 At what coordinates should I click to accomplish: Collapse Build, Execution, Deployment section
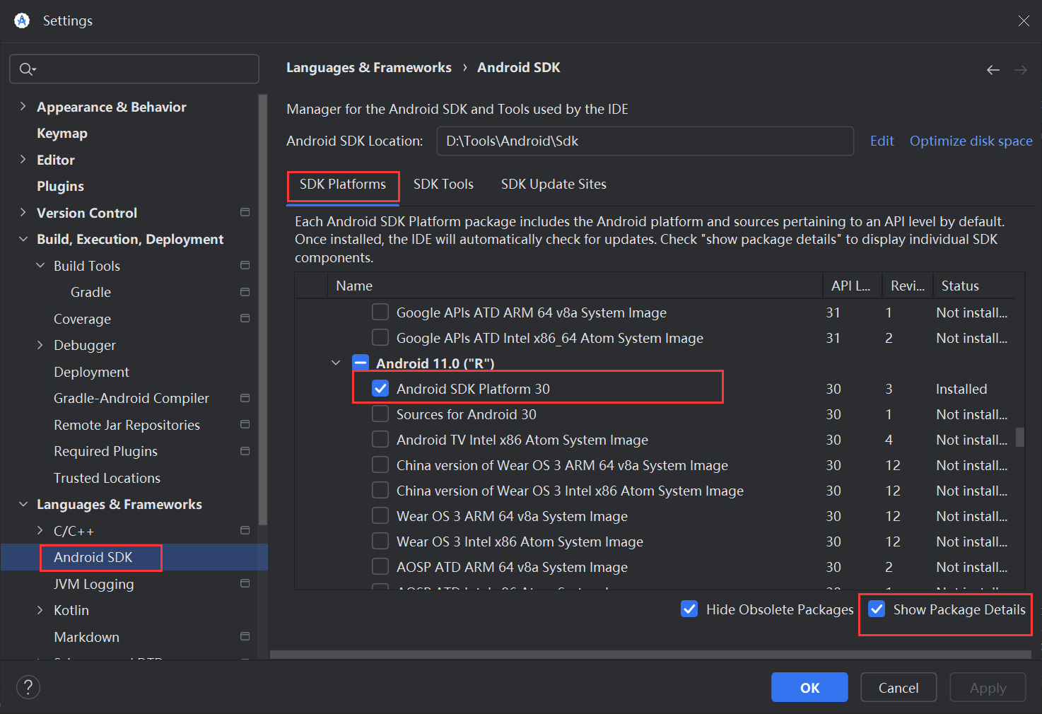23,239
